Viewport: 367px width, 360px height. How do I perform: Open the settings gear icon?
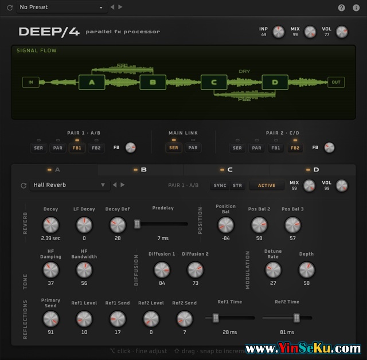[356, 7]
